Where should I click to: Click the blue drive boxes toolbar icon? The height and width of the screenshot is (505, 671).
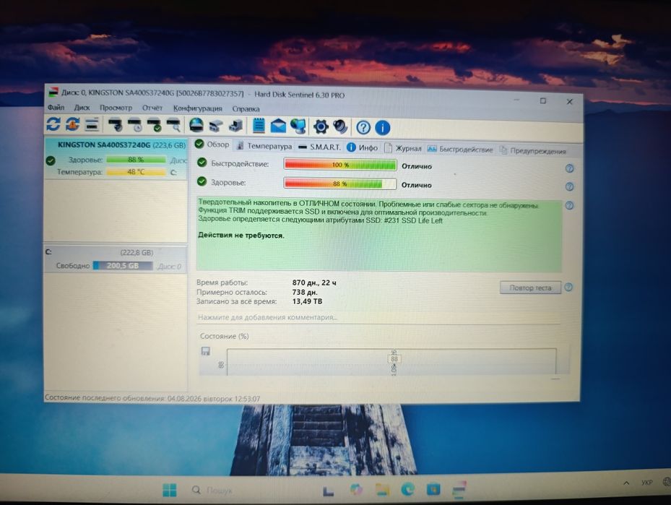pos(235,126)
